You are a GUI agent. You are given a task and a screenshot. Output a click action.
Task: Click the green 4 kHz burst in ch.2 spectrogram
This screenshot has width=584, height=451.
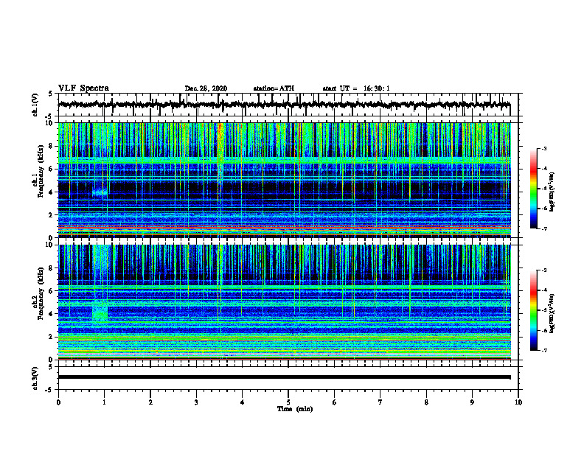pyautogui.click(x=100, y=312)
